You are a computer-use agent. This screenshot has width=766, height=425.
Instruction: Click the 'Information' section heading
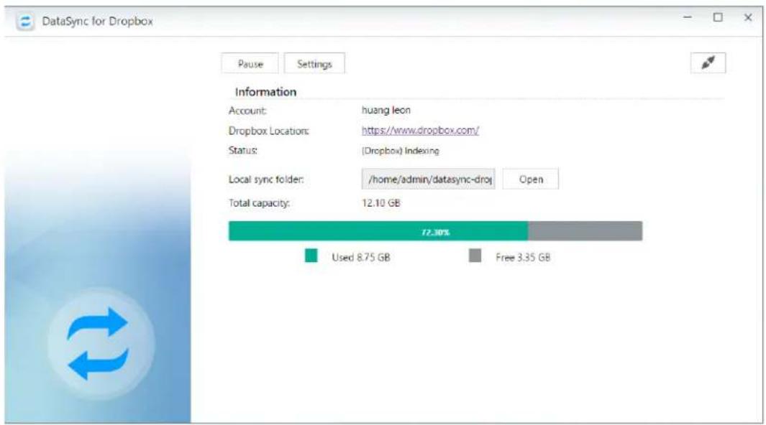tap(265, 92)
